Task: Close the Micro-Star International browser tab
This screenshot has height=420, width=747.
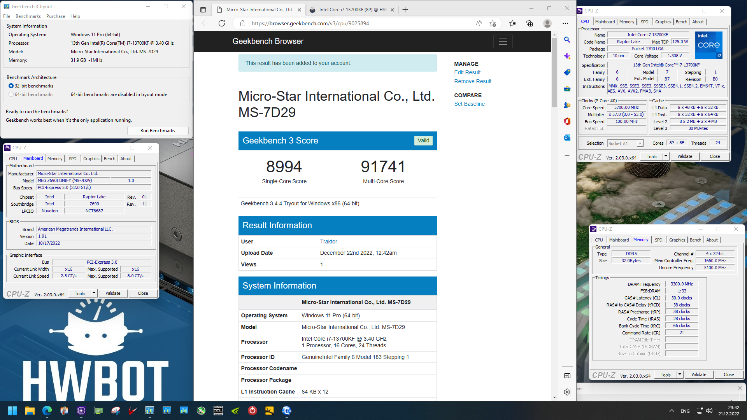Action: (299, 10)
